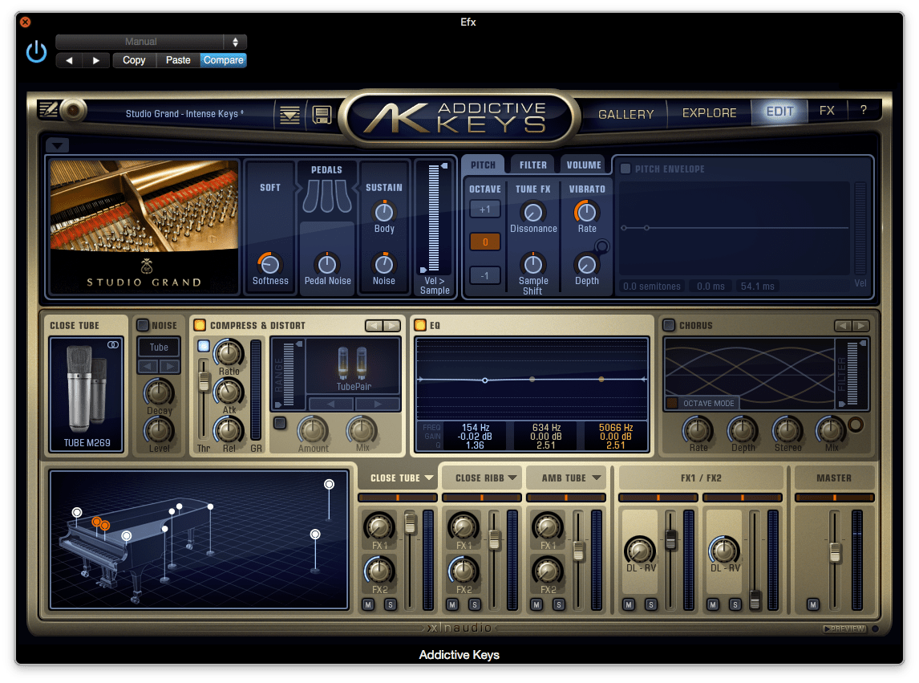Click the save preset floppy icon
This screenshot has width=919, height=683.
click(322, 115)
